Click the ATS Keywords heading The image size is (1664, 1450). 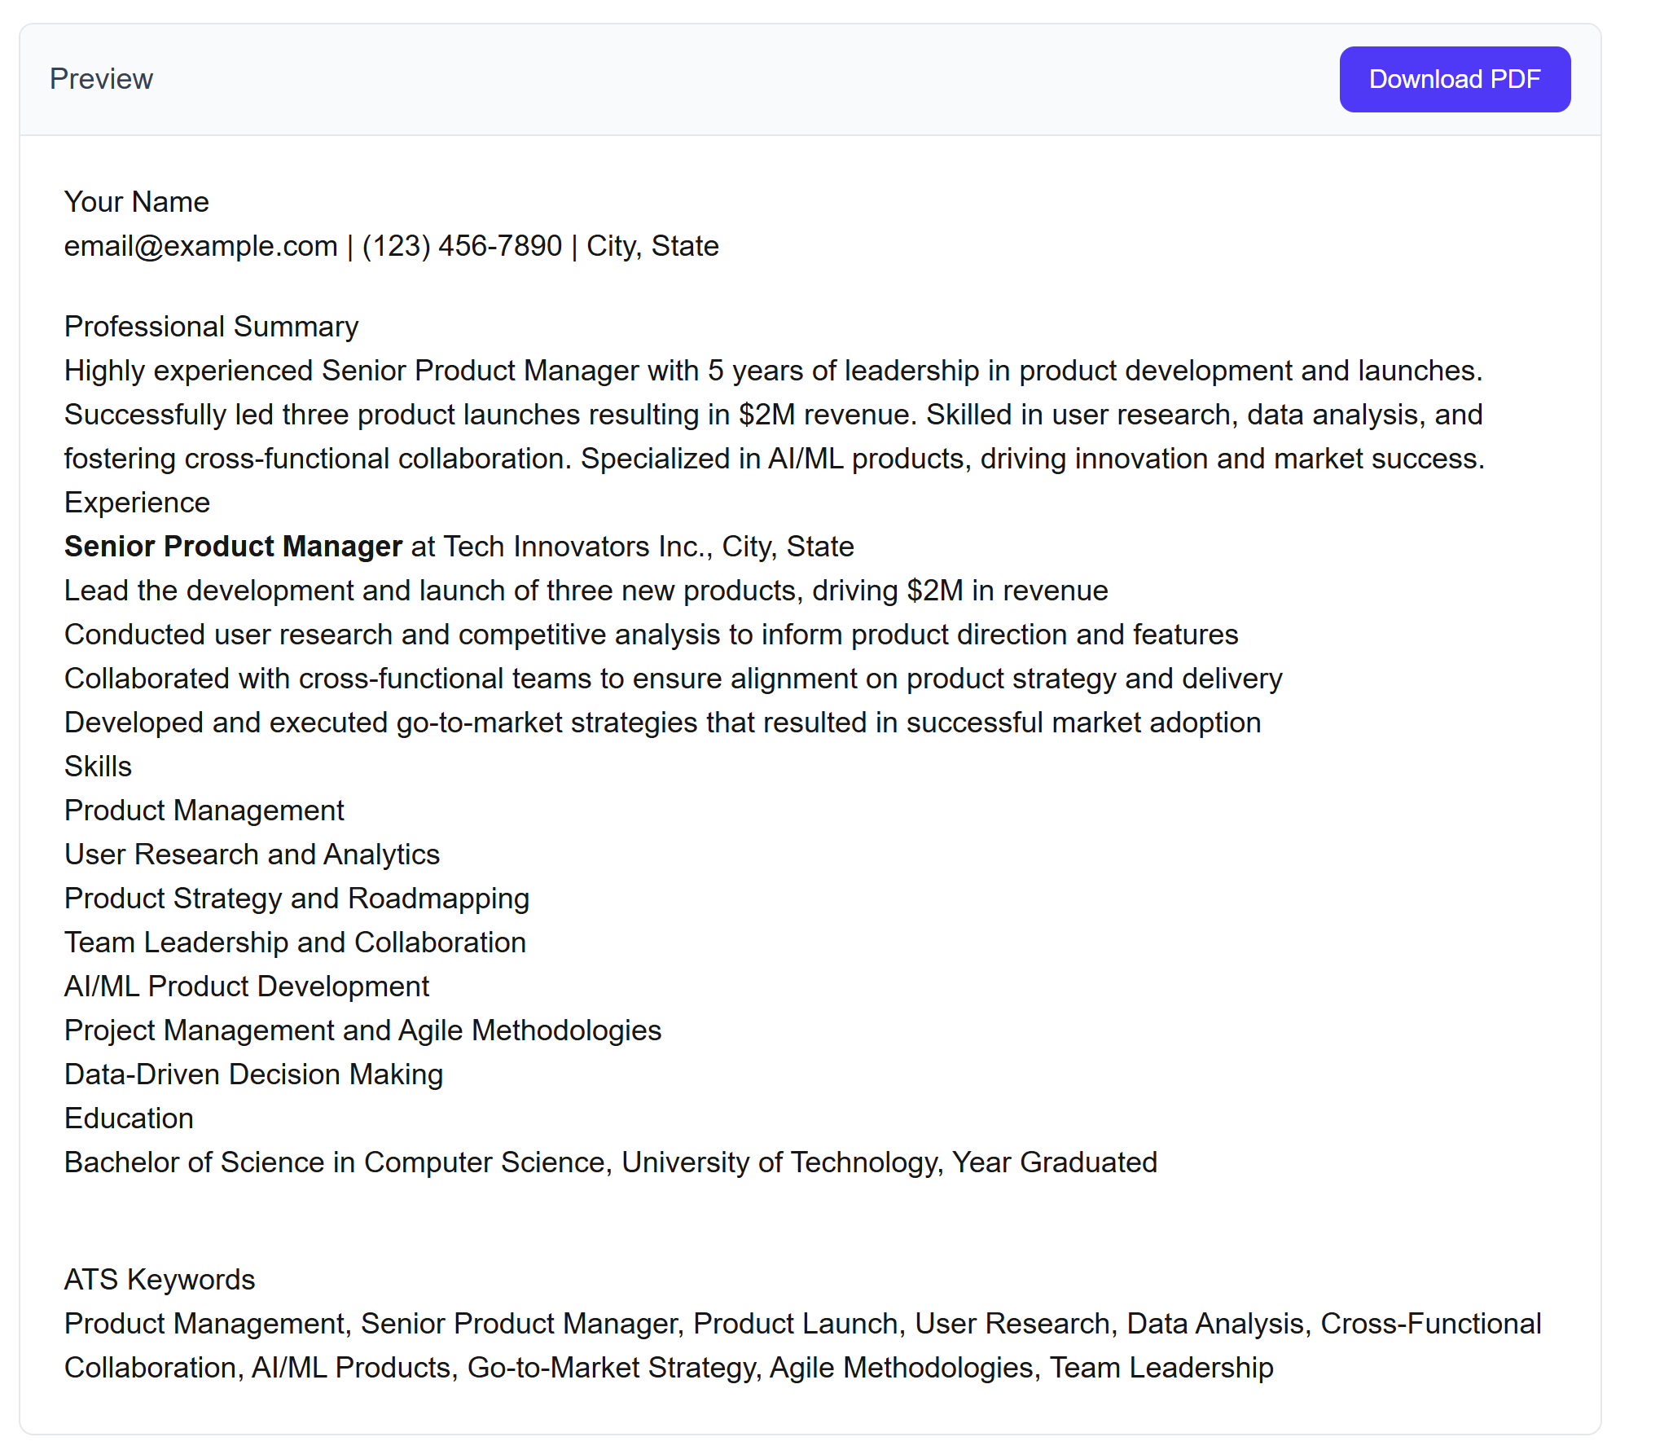[x=160, y=1280]
